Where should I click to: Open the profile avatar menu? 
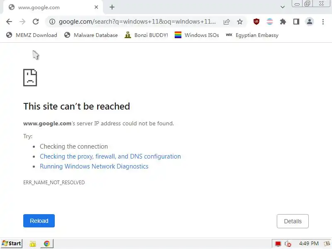[309, 22]
